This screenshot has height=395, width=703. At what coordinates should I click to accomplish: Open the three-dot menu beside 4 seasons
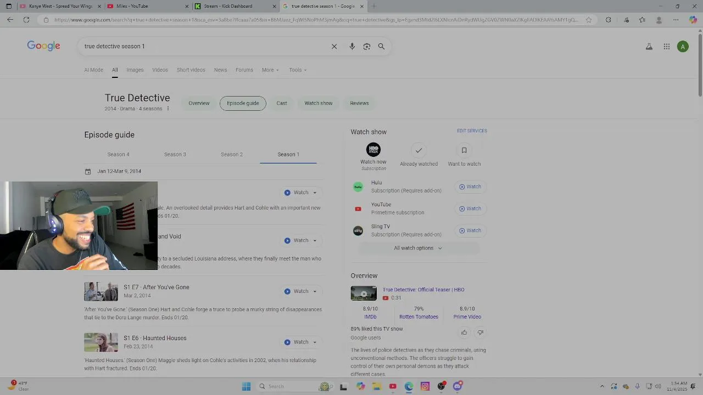[168, 109]
